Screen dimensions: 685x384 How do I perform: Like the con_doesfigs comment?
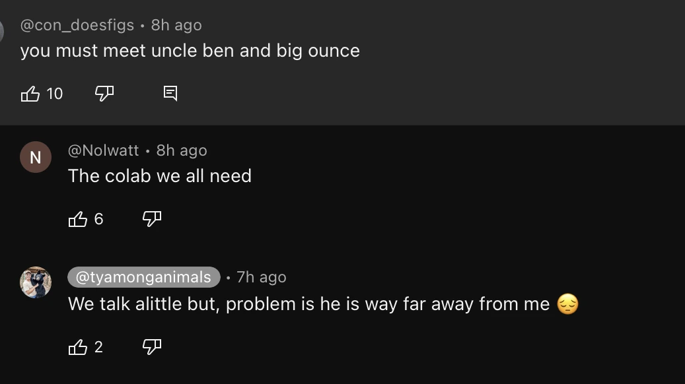(x=30, y=94)
